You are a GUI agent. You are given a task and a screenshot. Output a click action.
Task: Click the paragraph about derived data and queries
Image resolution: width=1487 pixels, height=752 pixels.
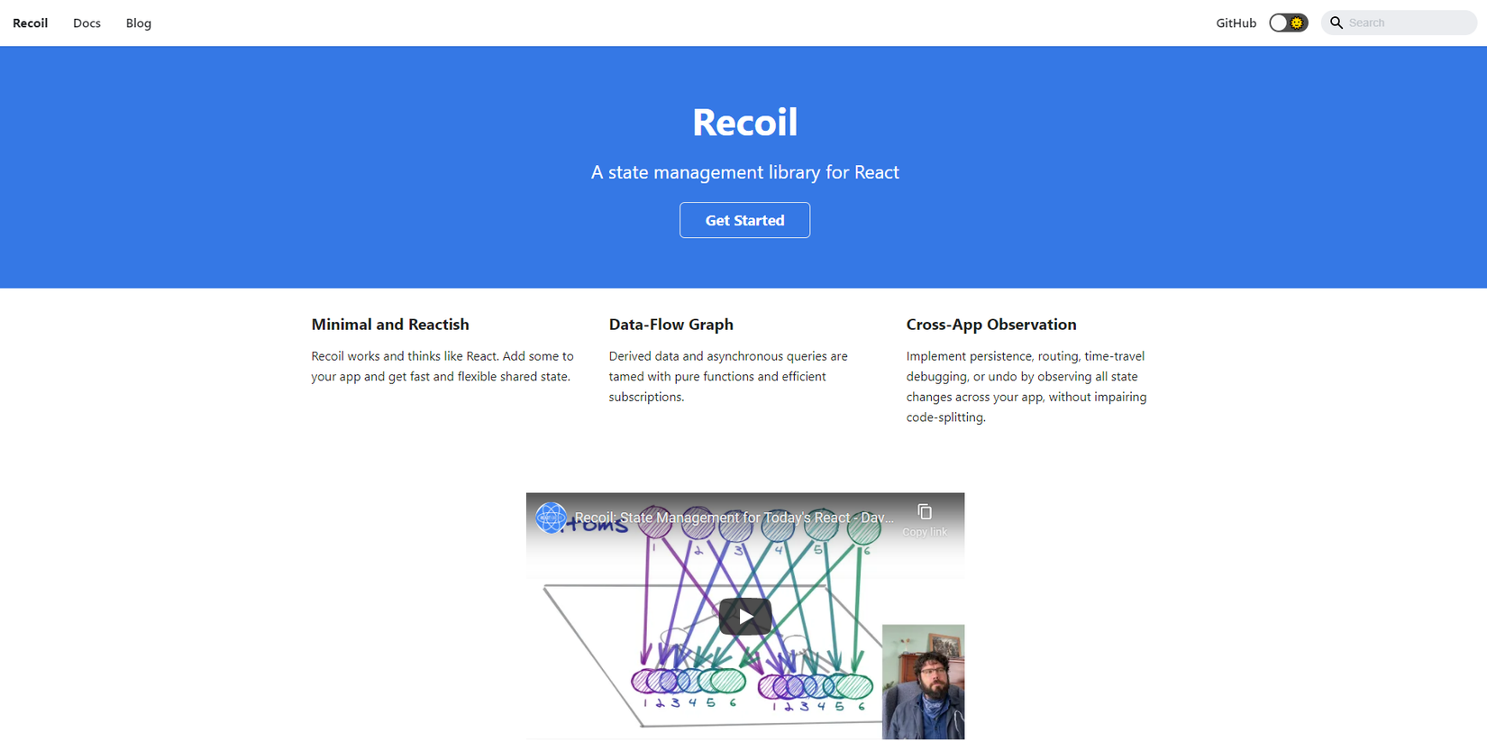tap(727, 377)
